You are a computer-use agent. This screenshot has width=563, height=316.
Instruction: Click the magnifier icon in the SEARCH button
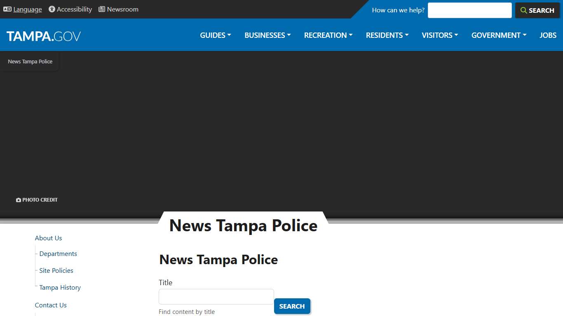(524, 10)
